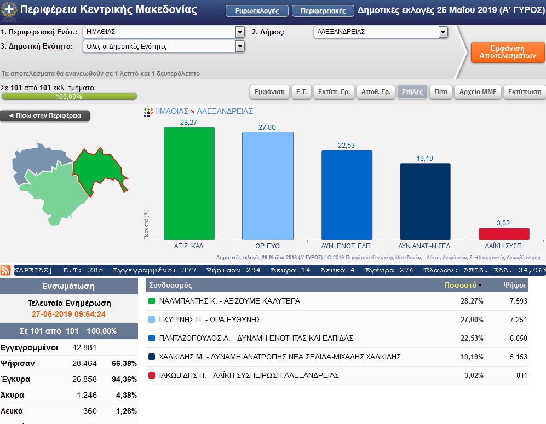Screen dimensions: 546x424
Task: Click the Εγγεγραμμένοι value 42.881
Action: [84, 347]
